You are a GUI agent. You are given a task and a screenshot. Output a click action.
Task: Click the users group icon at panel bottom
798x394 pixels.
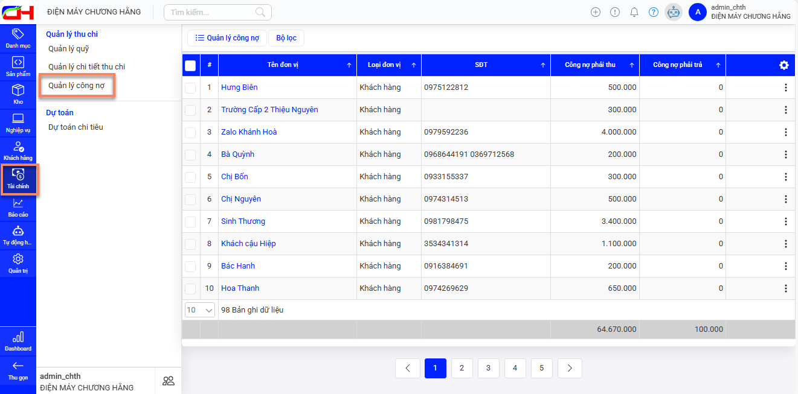(x=169, y=381)
